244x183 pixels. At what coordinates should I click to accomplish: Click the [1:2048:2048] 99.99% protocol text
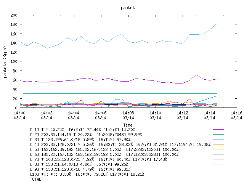(x=119, y=135)
